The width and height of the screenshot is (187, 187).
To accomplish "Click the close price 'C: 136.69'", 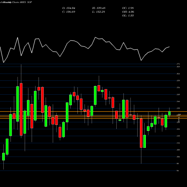I will pyautogui.click(x=69, y=12).
